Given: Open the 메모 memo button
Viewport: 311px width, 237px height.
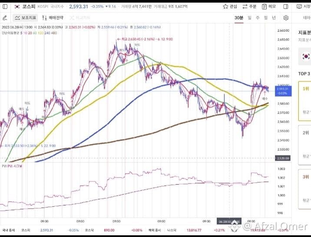Looking at the screenshot, I should click(269, 6).
